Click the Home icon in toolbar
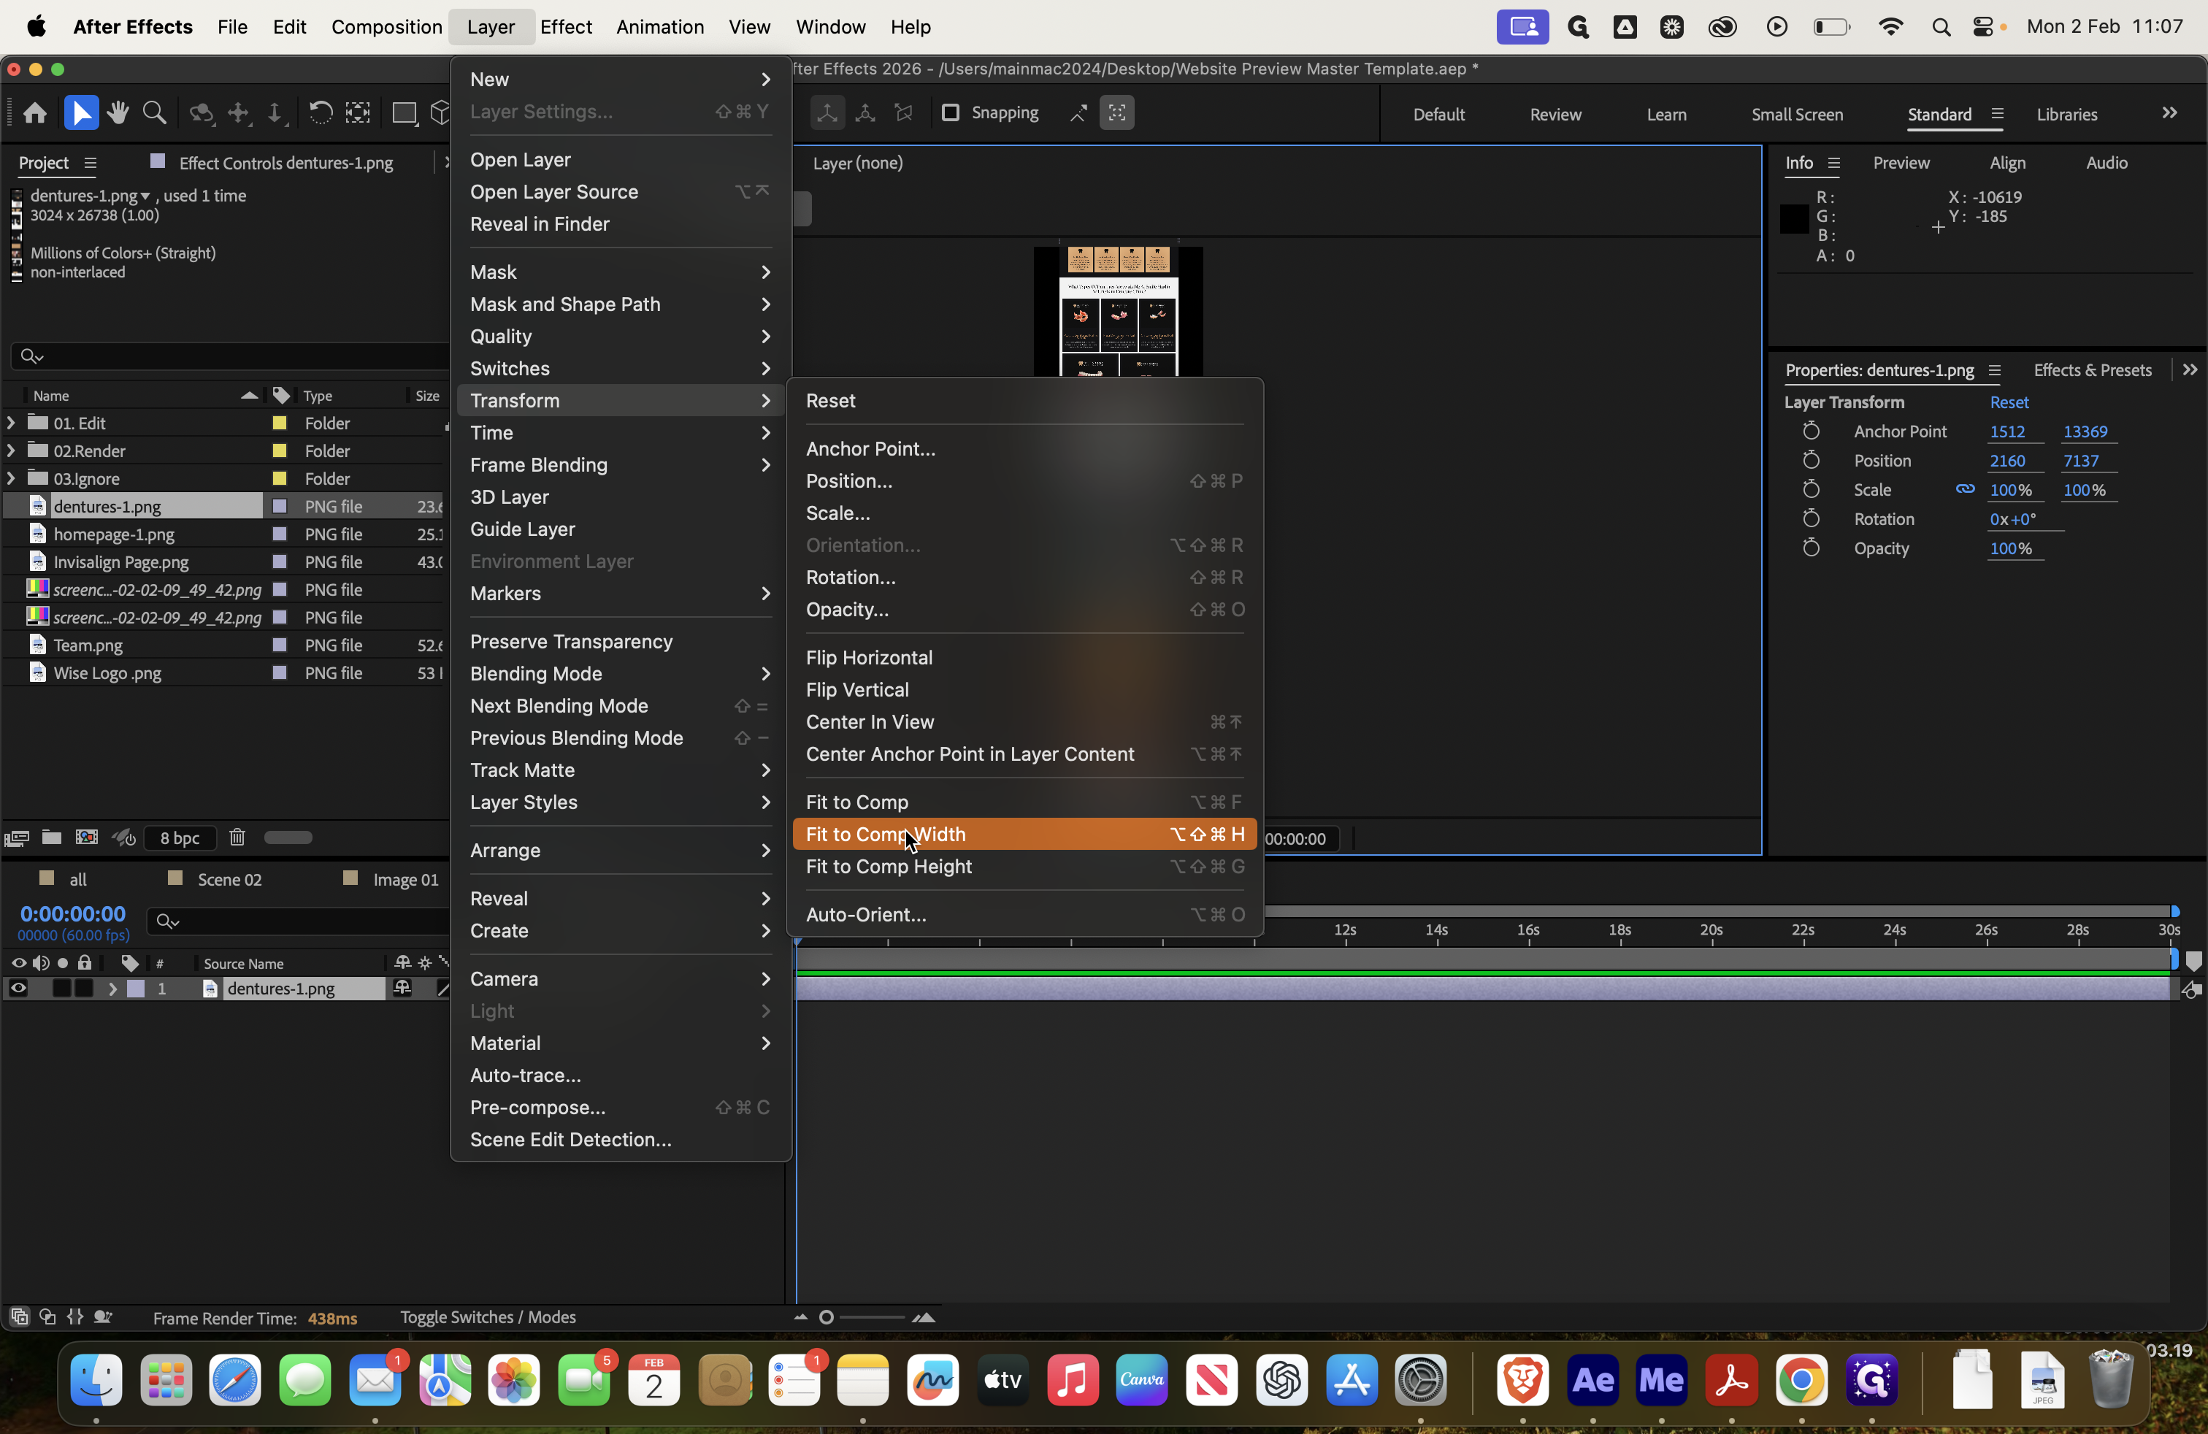The width and height of the screenshot is (2208, 1434). (35, 113)
